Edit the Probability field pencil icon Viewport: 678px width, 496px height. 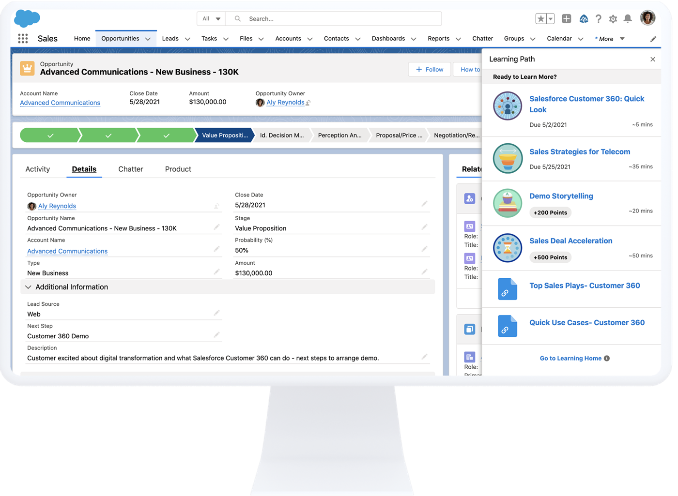click(424, 249)
